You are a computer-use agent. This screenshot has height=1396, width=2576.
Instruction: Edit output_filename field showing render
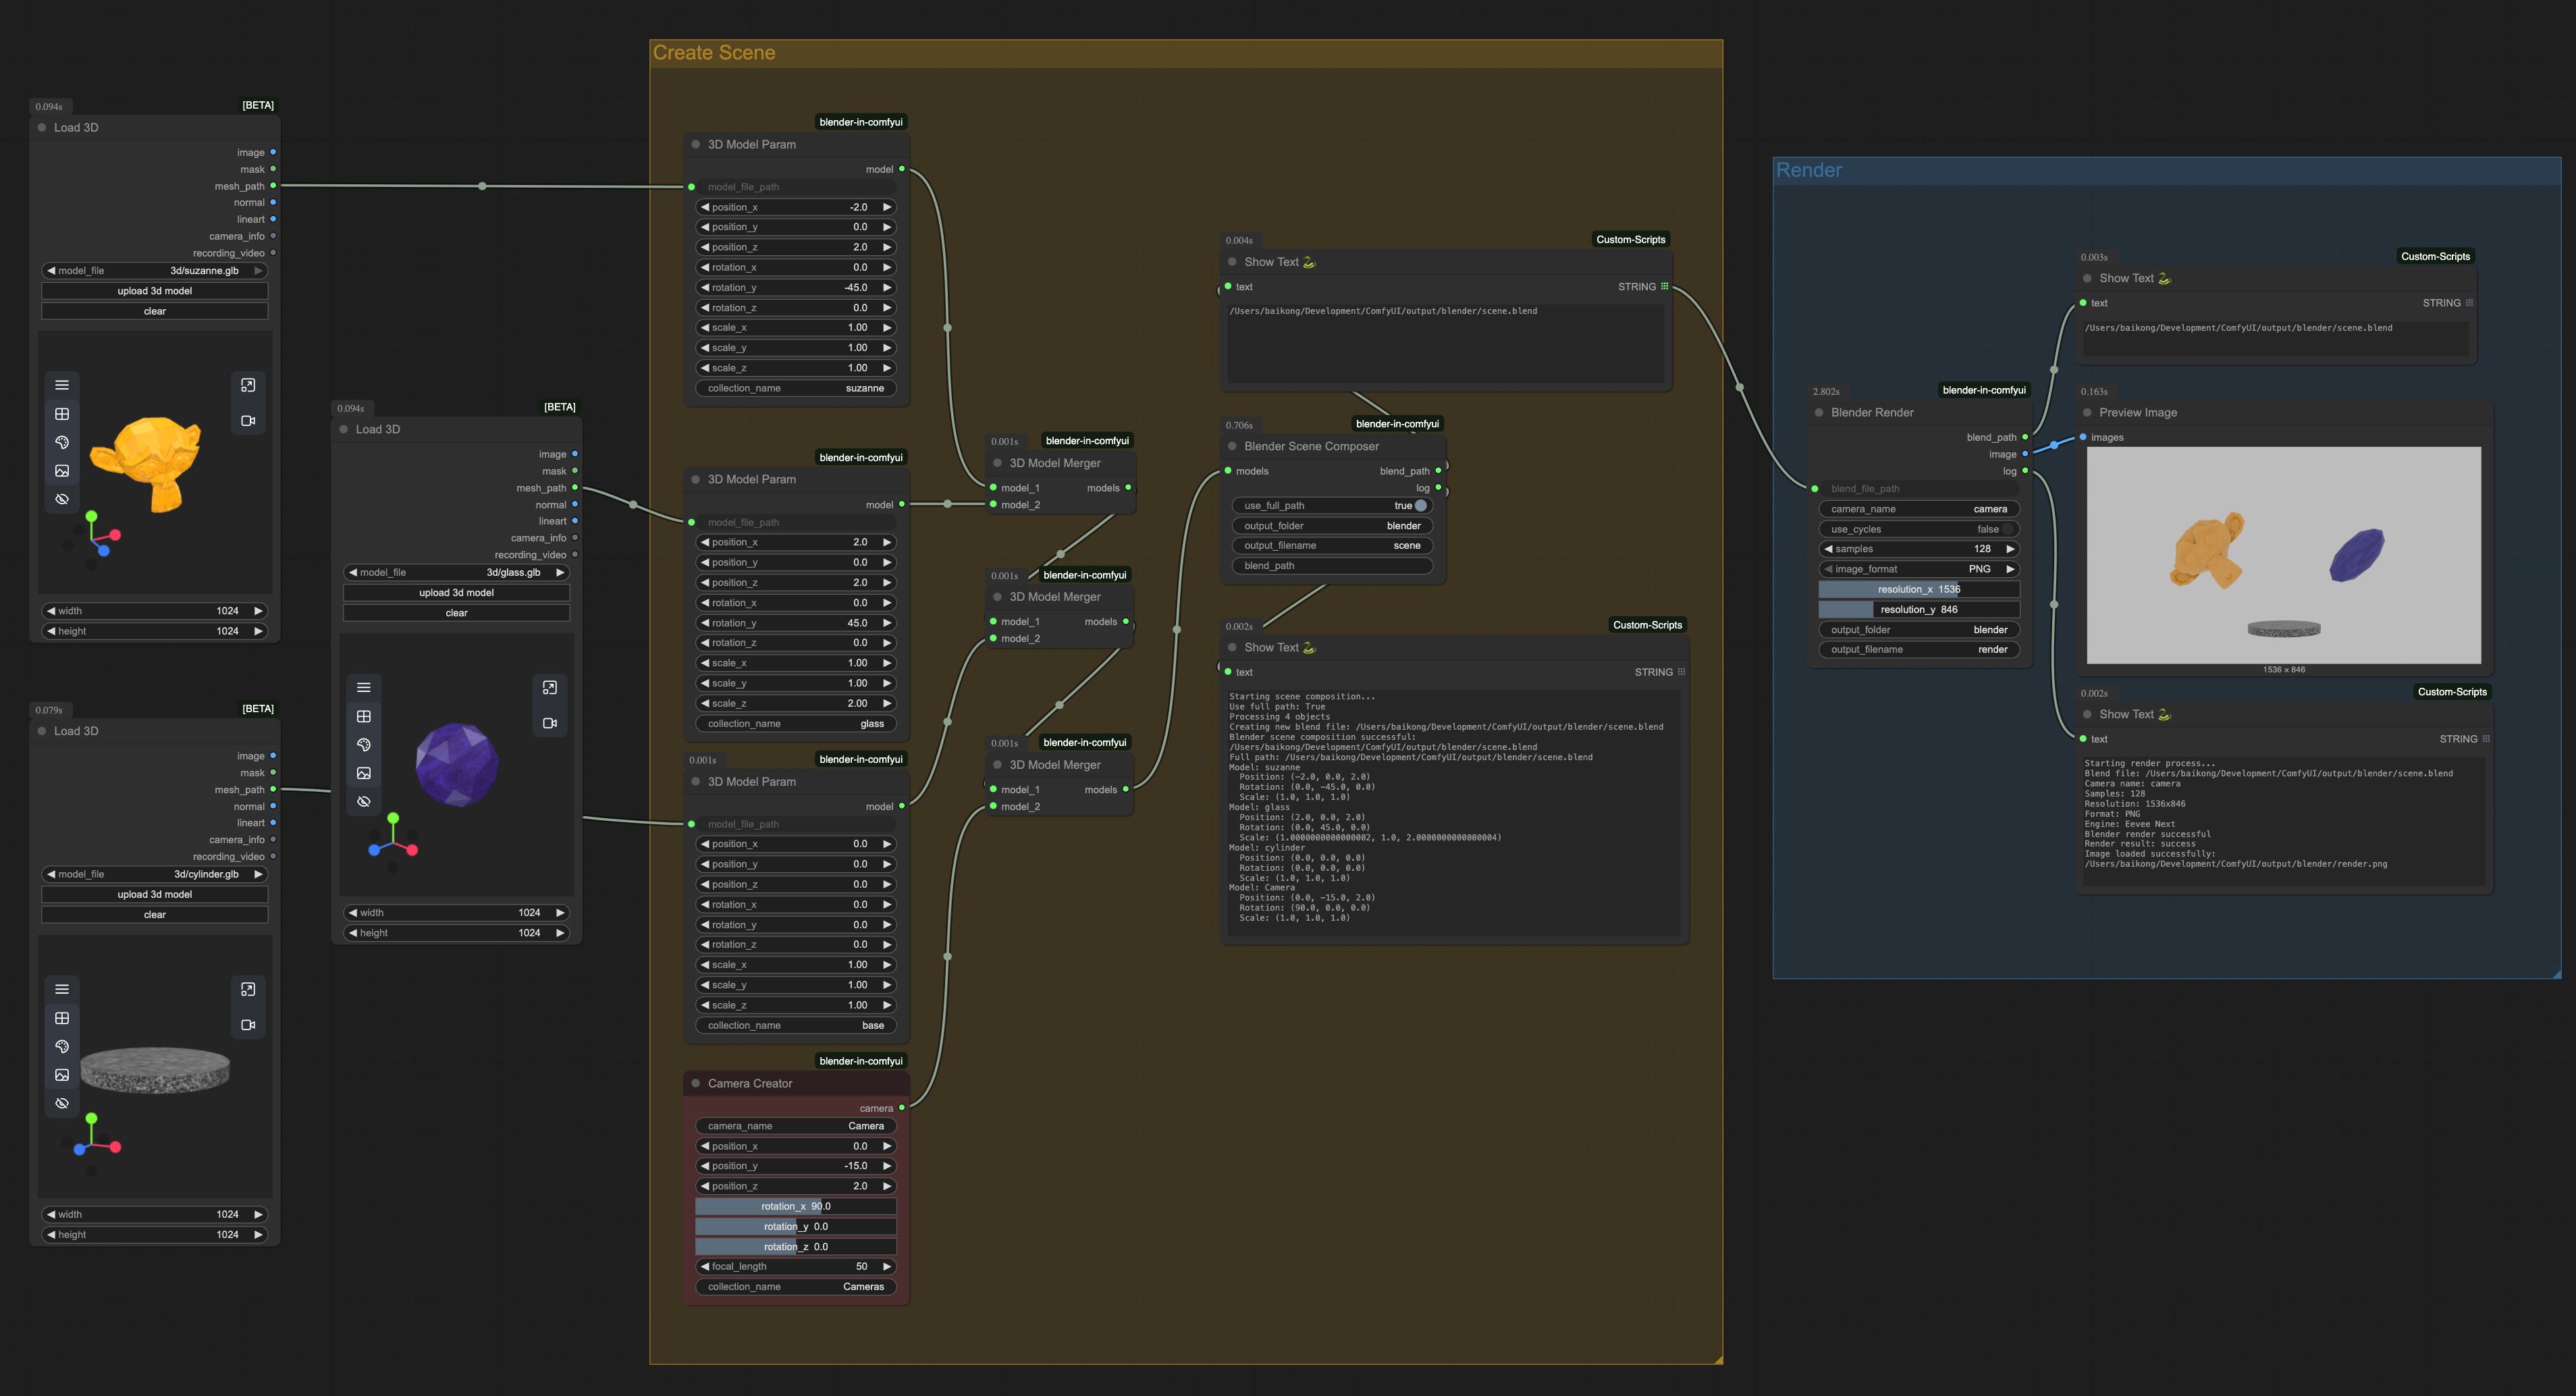tap(1919, 650)
